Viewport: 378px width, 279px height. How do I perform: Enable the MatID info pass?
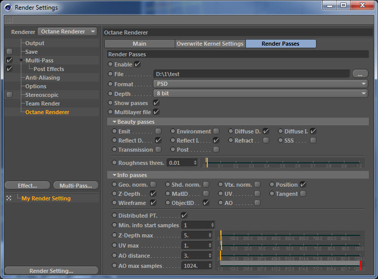pos(206,194)
